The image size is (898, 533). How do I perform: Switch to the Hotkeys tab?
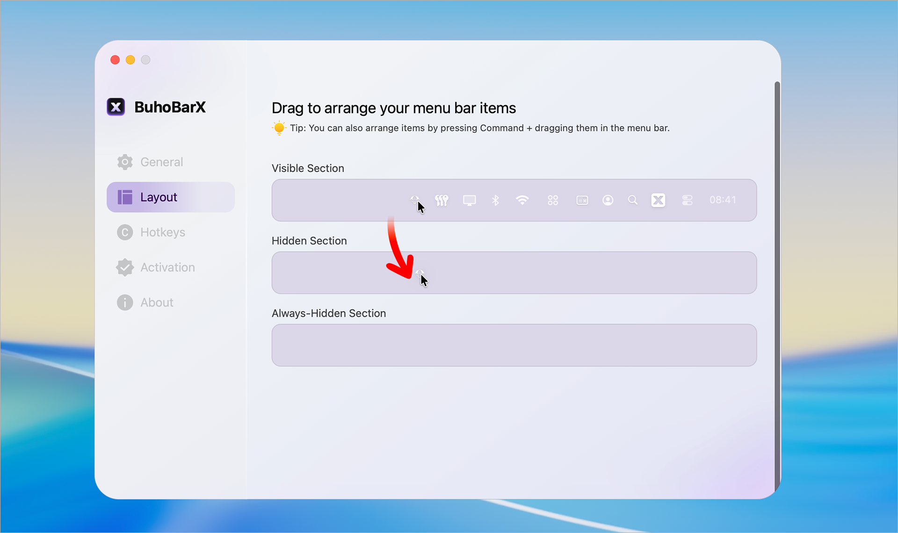162,232
